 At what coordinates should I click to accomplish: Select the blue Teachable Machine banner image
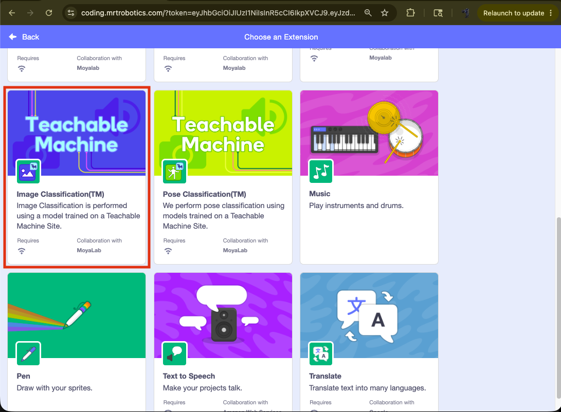[77, 133]
